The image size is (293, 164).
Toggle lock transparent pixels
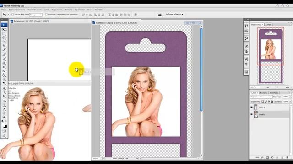pos(262,102)
